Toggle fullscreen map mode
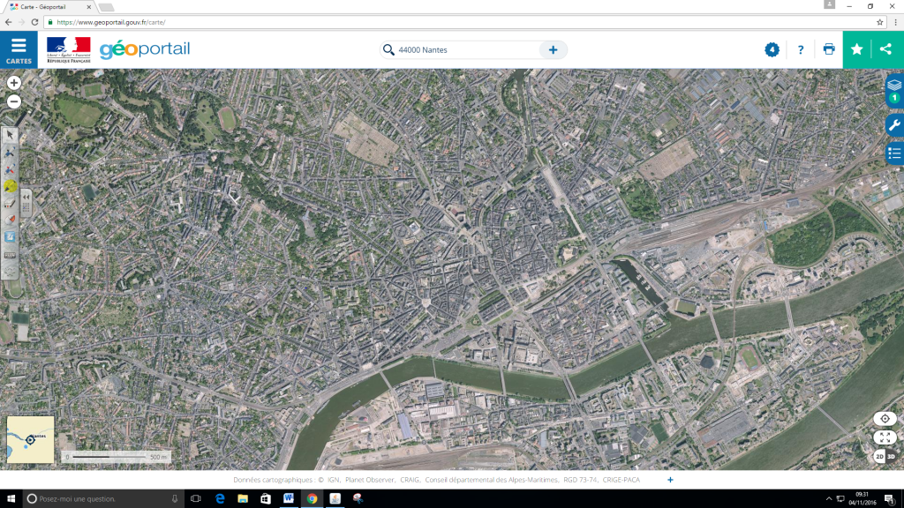904x508 pixels. [885, 437]
